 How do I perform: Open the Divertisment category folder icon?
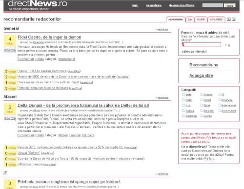(x=220, y=111)
